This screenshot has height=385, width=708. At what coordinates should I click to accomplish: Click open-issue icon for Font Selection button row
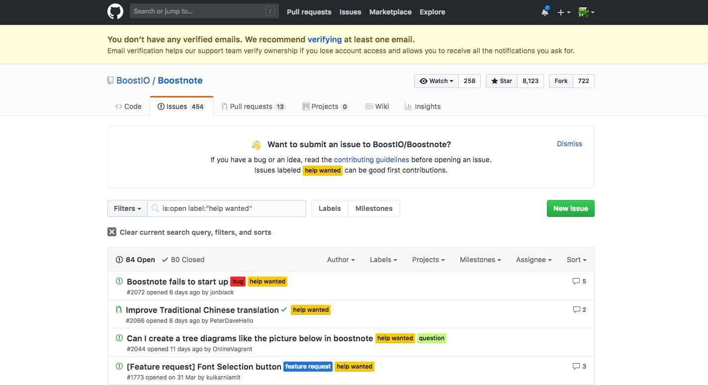click(x=119, y=366)
